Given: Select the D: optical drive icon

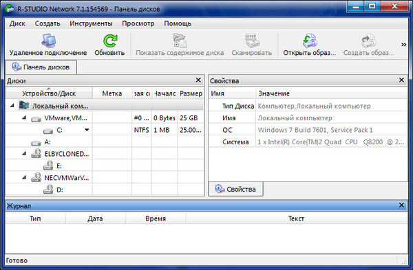Looking at the screenshot, I should click(x=48, y=190).
